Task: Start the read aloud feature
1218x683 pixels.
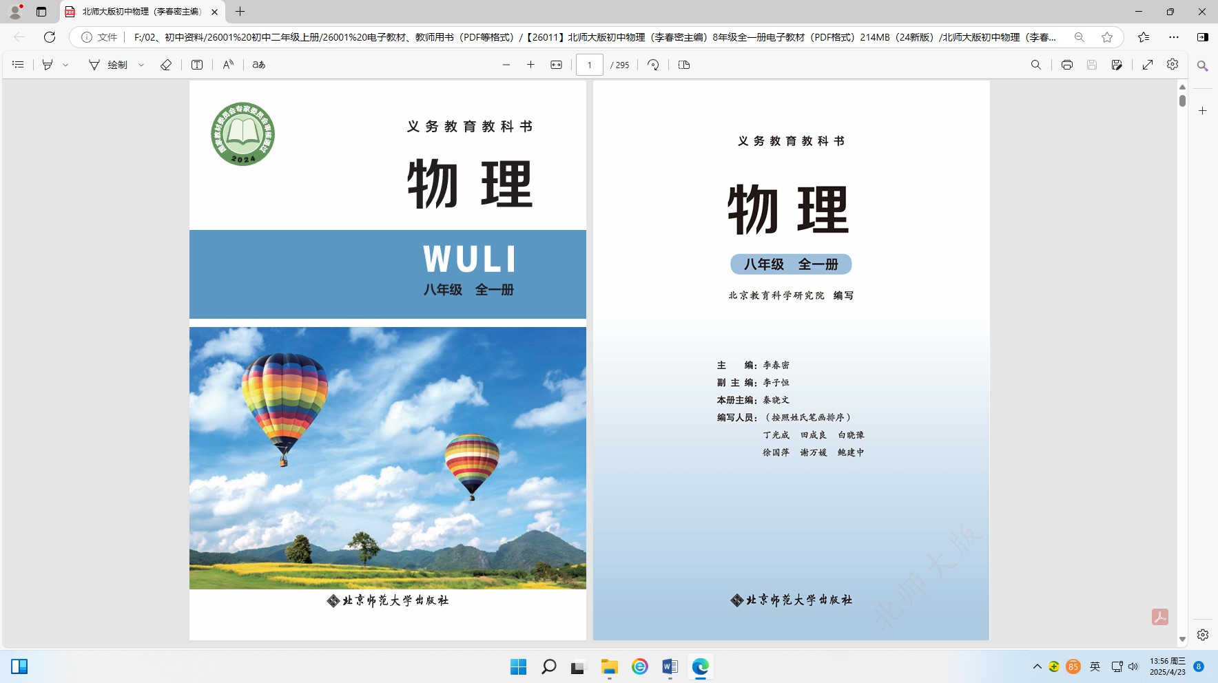Action: tap(228, 65)
